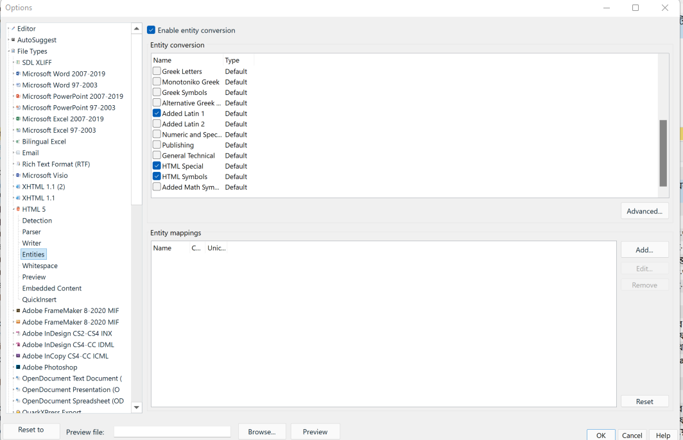Check the Greek Symbols entity set
683x440 pixels.
click(x=157, y=92)
